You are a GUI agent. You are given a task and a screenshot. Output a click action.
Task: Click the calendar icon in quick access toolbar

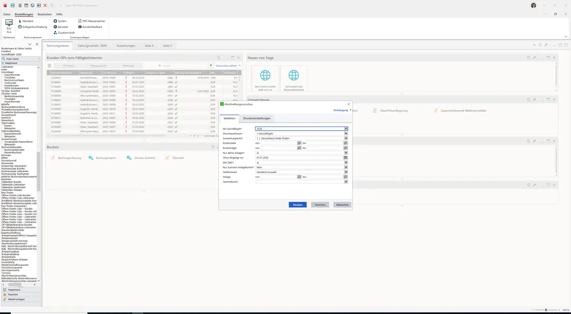pyautogui.click(x=26, y=5)
